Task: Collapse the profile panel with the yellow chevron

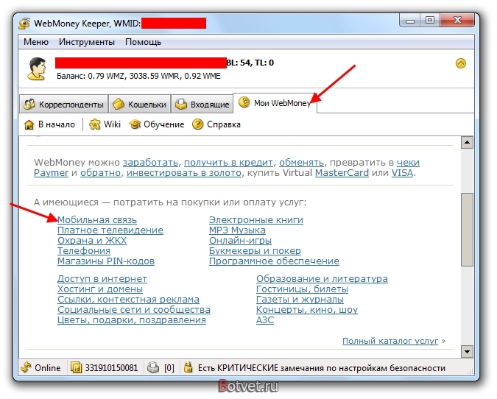Action: coord(460,63)
